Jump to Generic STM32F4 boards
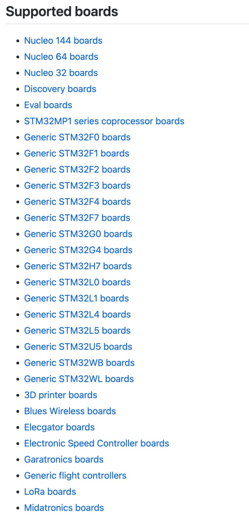 77,202
